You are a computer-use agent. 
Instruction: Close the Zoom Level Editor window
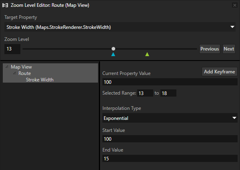click(x=234, y=5)
